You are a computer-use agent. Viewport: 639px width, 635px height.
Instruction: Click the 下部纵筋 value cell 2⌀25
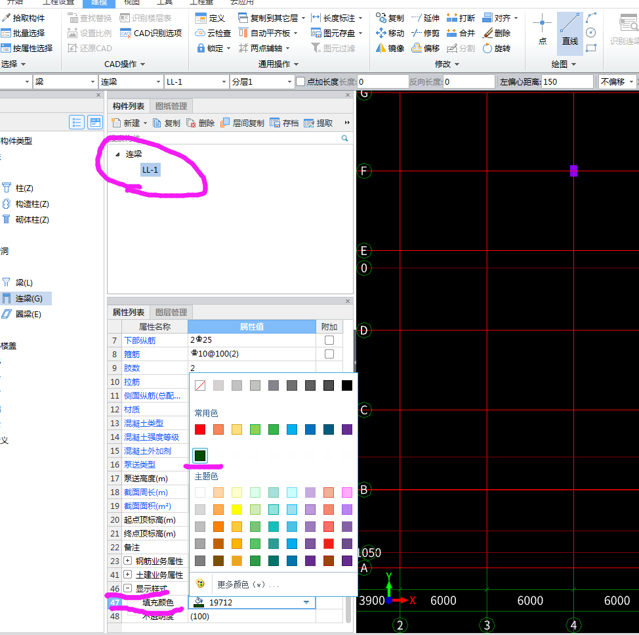(x=252, y=340)
